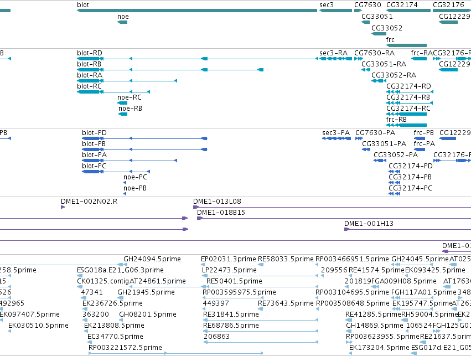This screenshot has height=356, width=471.
Task: Select EST RP003221572.5prime
Action: coord(176,353)
